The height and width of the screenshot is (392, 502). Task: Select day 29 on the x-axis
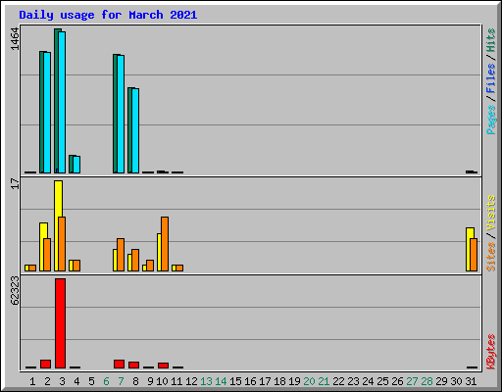441,381
